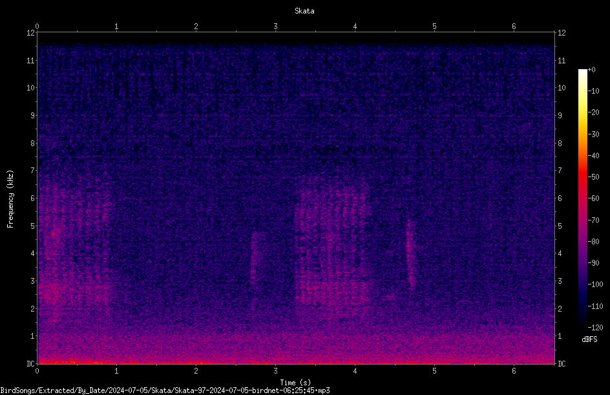
Task: Click the "-50" color scale label
Action: click(x=593, y=177)
